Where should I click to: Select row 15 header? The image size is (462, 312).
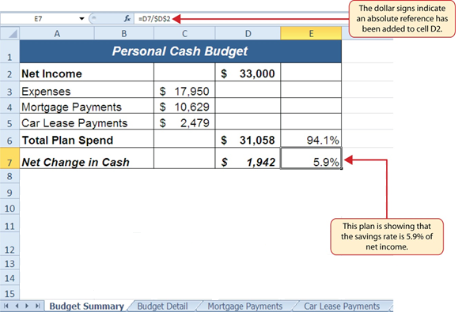[9, 293]
